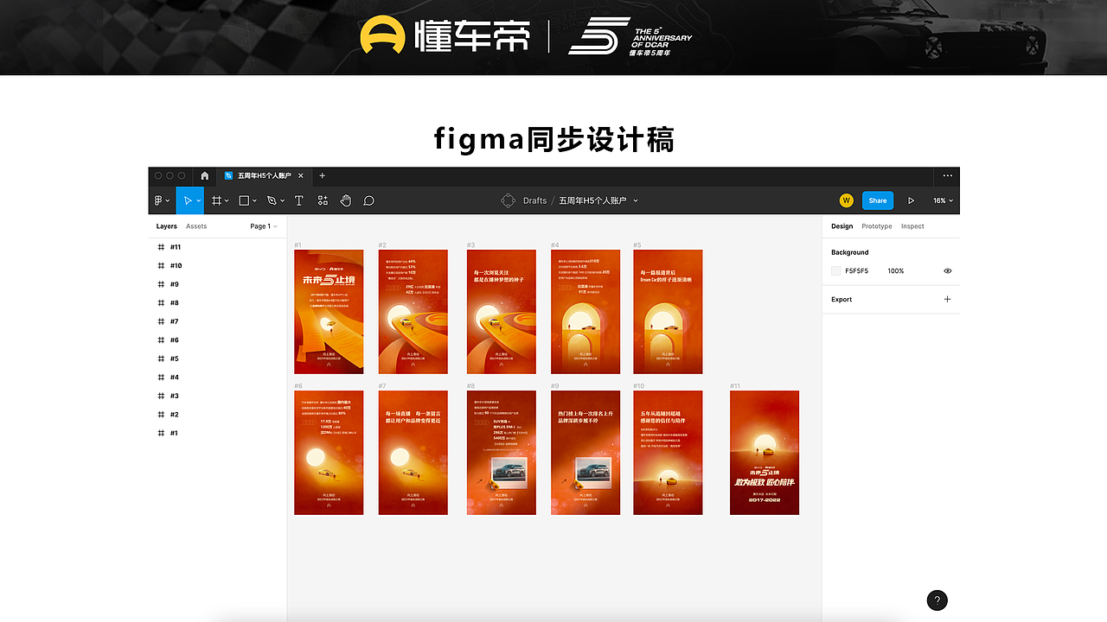This screenshot has height=622, width=1107.
Task: Select the Pen tool
Action: click(x=272, y=200)
